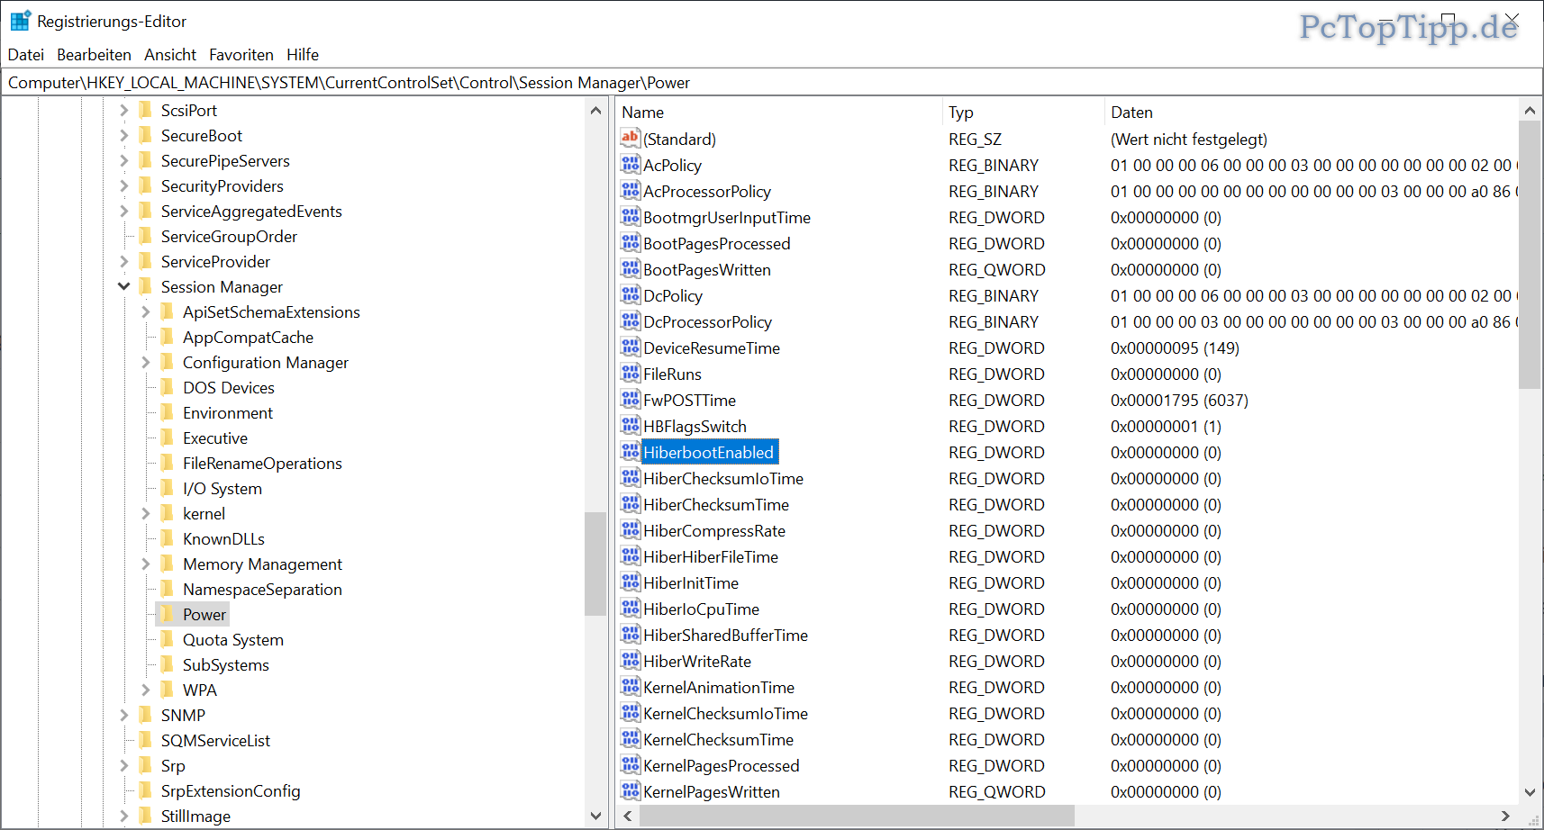Screen dimensions: 1544x830
Task: Sort values by the Name column header
Action: point(779,113)
